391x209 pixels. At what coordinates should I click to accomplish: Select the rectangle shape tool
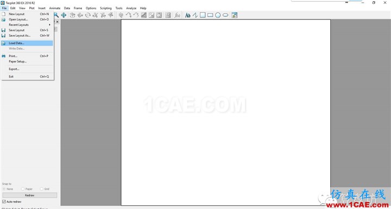coord(210,15)
